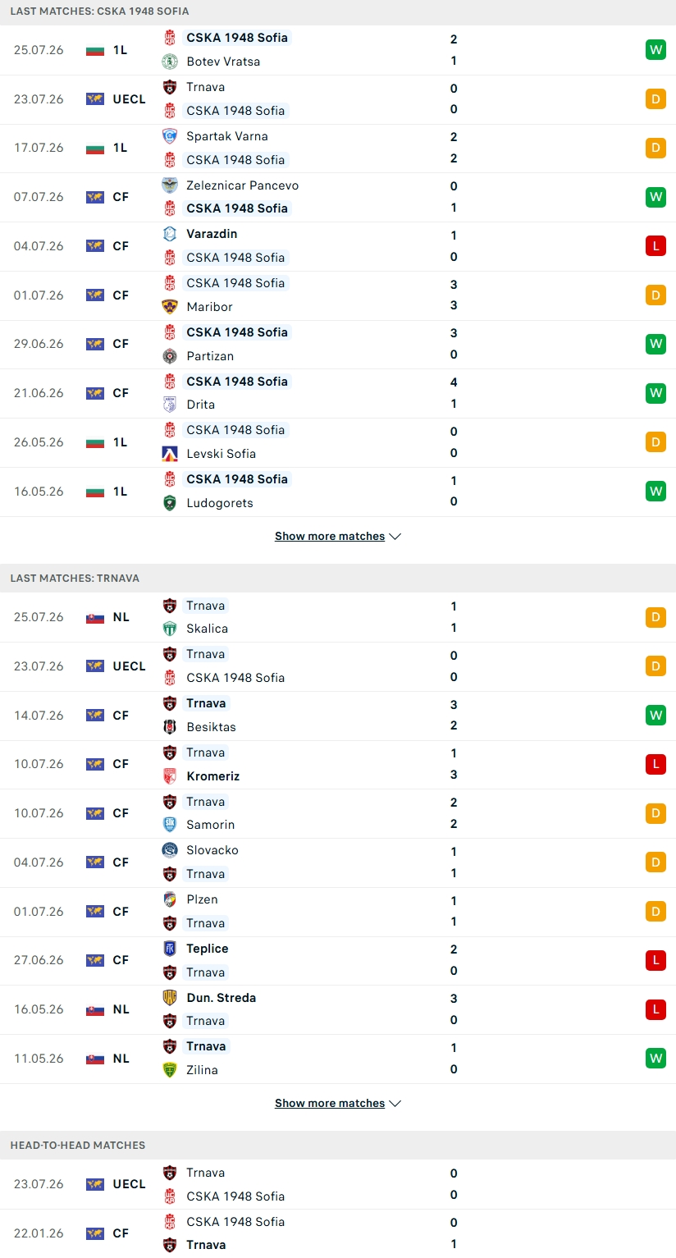Click the Ludogorets team crest
This screenshot has width=676, height=1258.
[x=170, y=503]
